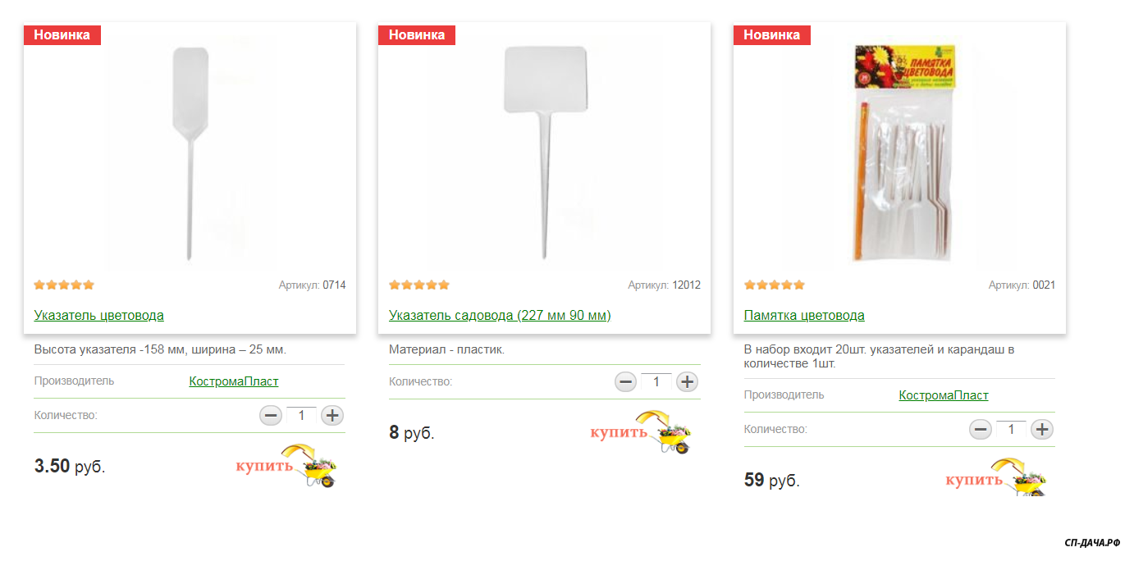Viewport: 1134px width, 561px height.
Task: Open КостромаПласт manufacturer link under Памятка цветовода
Action: click(944, 395)
